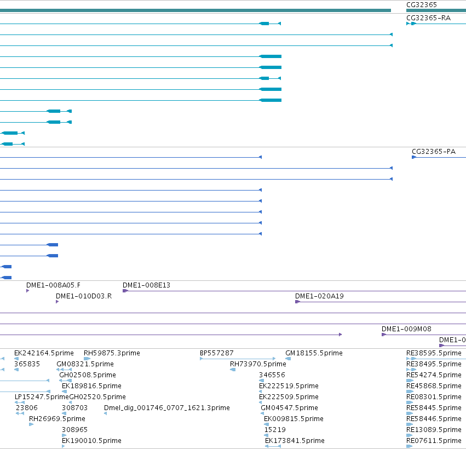466x449 pixels.
Task: Select the RE54274.5prime EST label
Action: (x=434, y=375)
